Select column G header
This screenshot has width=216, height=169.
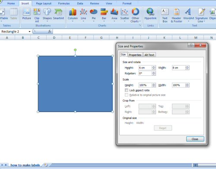pos(102,38)
